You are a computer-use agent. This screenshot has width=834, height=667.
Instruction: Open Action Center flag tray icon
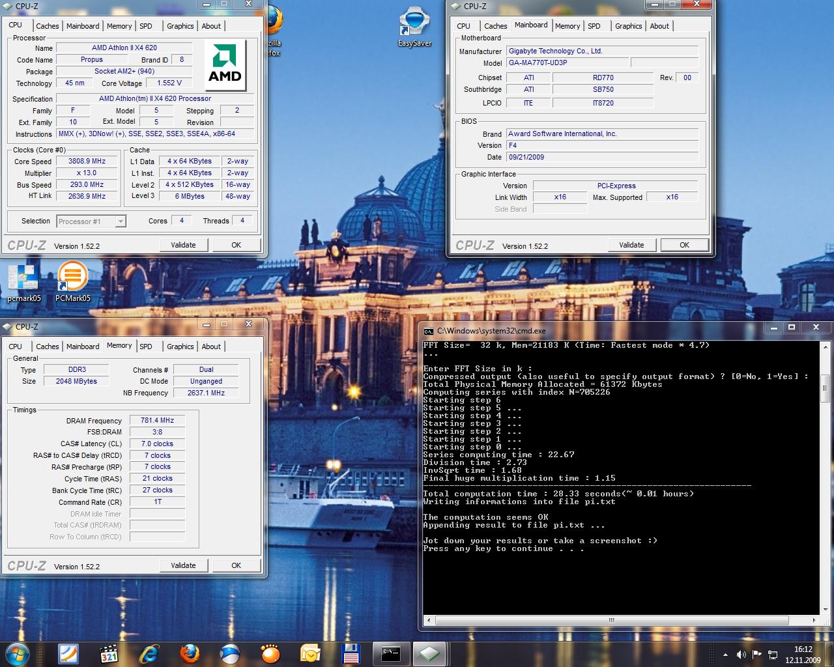[x=756, y=655]
